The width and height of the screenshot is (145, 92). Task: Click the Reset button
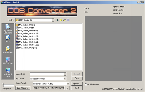(x=77, y=88)
